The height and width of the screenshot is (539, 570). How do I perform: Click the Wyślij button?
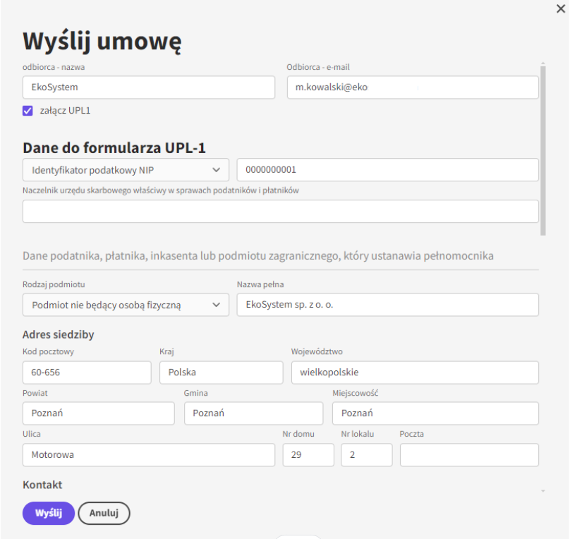click(49, 513)
